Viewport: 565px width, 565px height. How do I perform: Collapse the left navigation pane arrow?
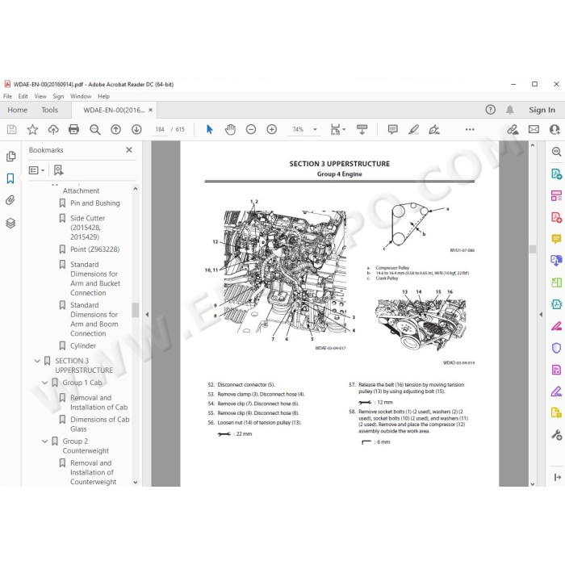point(147,315)
